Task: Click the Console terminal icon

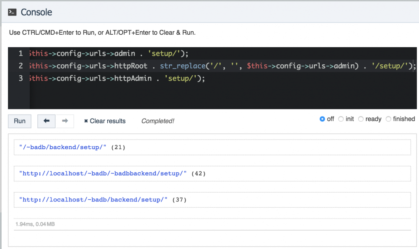Action: (13, 12)
